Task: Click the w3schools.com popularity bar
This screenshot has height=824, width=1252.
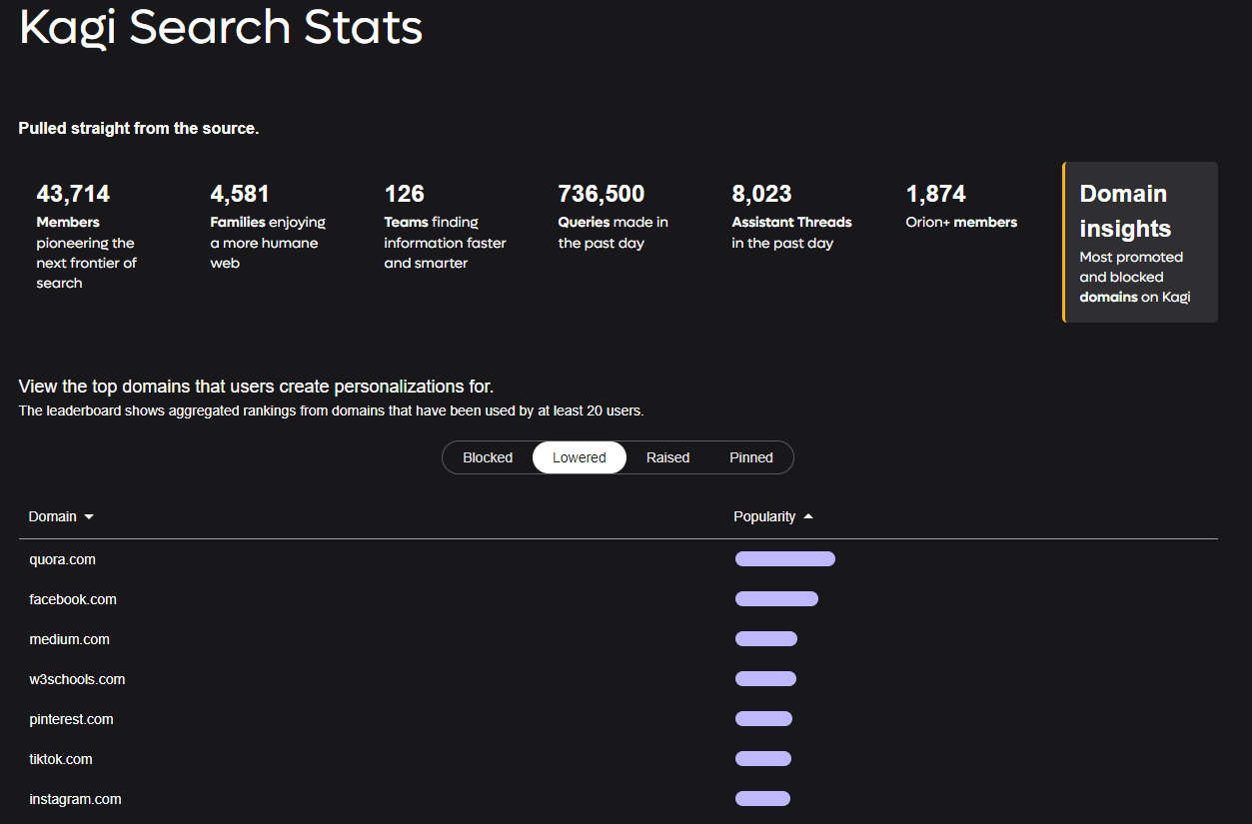Action: (765, 679)
